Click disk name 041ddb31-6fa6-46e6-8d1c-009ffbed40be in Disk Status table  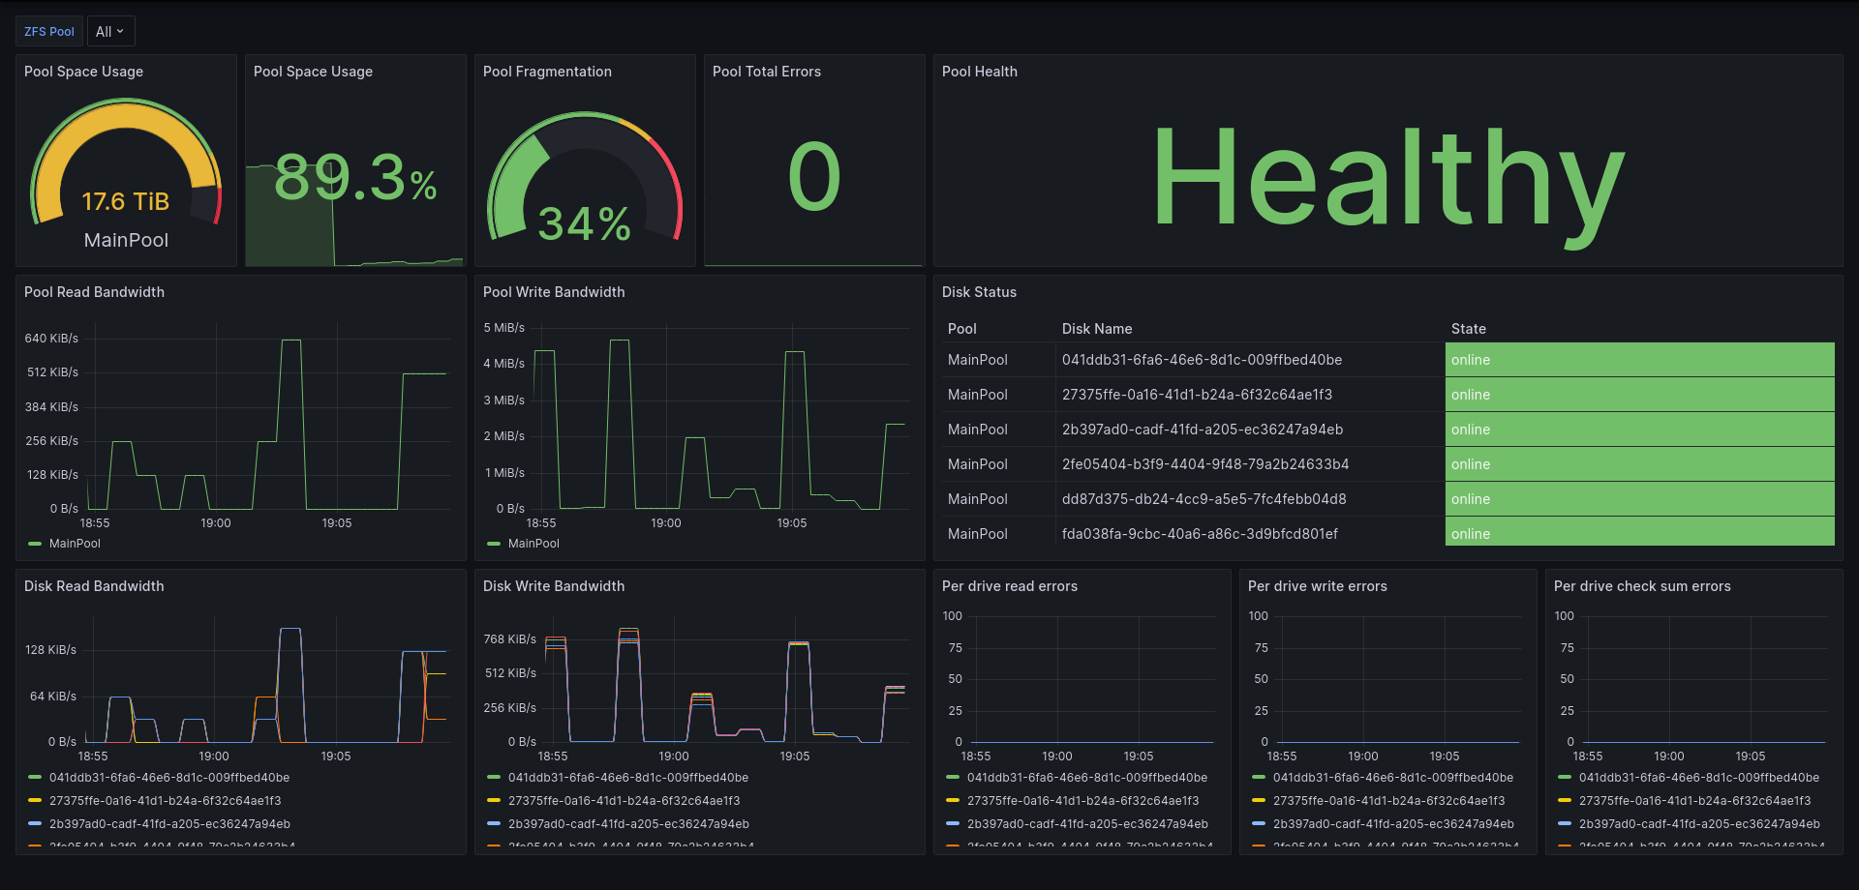click(1202, 360)
